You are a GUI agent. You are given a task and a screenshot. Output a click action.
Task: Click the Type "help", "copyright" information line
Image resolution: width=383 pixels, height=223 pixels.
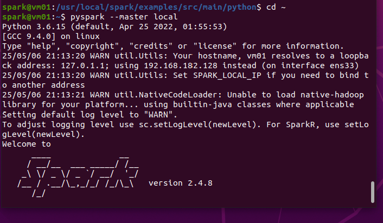tap(173, 47)
